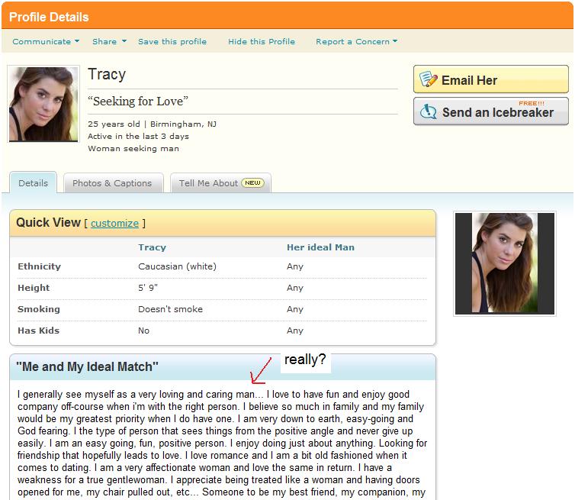The height and width of the screenshot is (500, 575).
Task: Click Save this profile link
Action: [x=172, y=41]
